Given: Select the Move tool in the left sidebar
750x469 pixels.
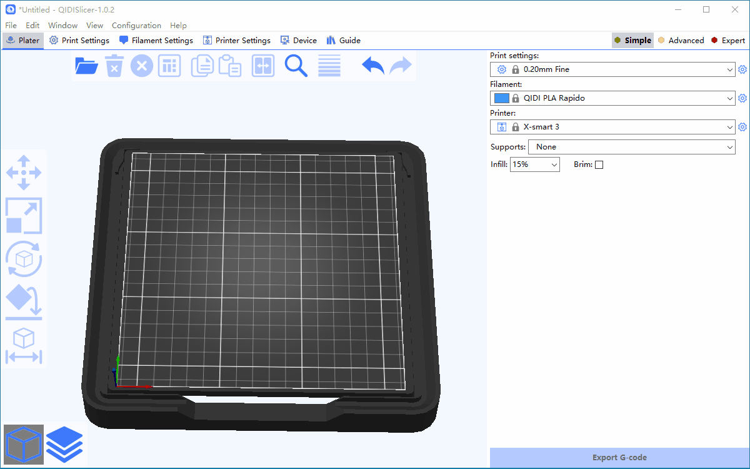Looking at the screenshot, I should (x=23, y=172).
